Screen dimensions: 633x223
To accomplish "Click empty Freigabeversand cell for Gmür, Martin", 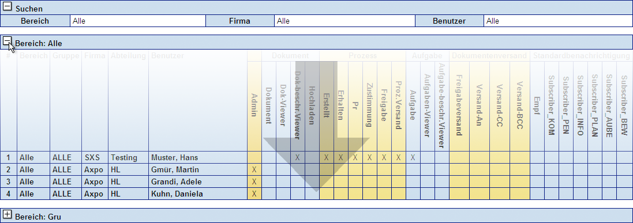I will click(x=459, y=169).
